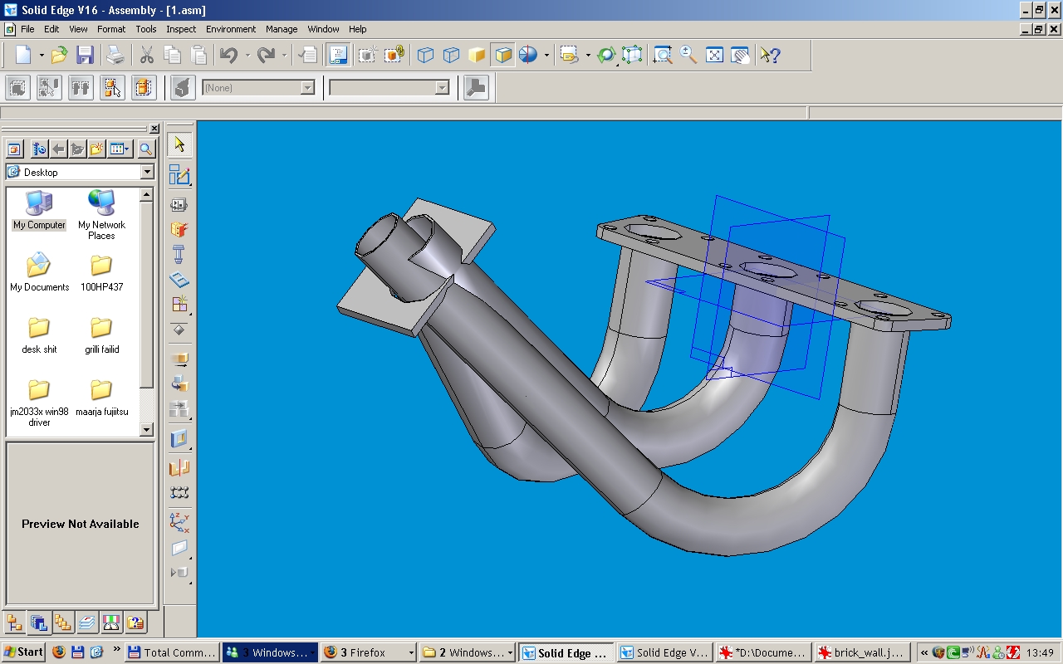Open the undo history dropdown arrow
The height and width of the screenshot is (664, 1063).
[x=247, y=56]
